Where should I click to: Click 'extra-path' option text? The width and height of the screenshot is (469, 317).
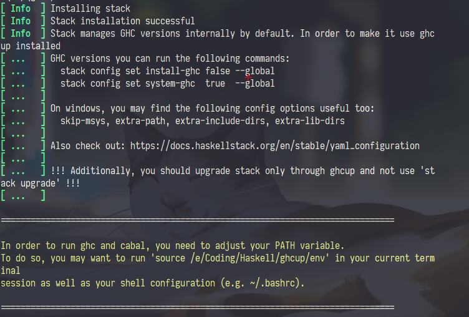point(140,121)
